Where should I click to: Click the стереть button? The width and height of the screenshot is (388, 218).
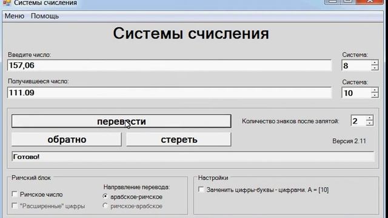(x=179, y=139)
